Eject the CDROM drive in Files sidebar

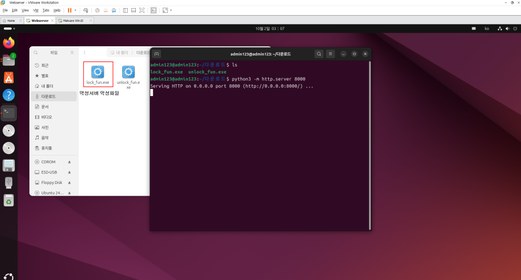click(69, 162)
